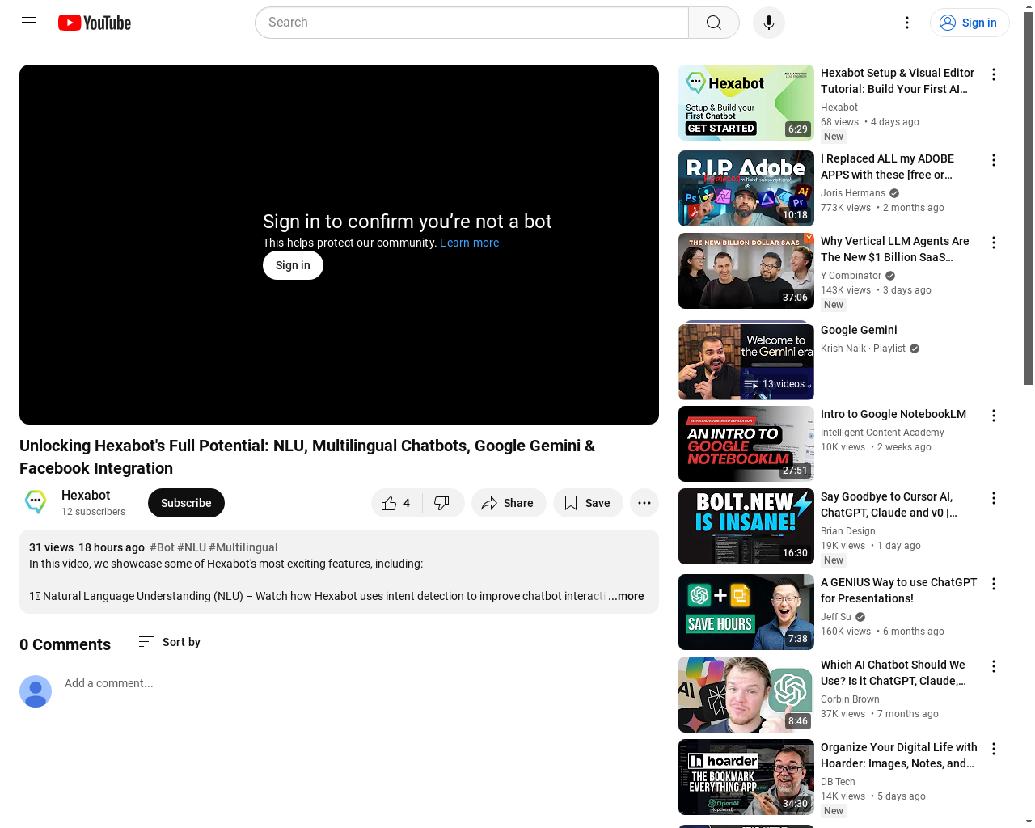Screen dimensions: 1035x828
Task: Open the hamburger guide menu
Action: point(29,23)
